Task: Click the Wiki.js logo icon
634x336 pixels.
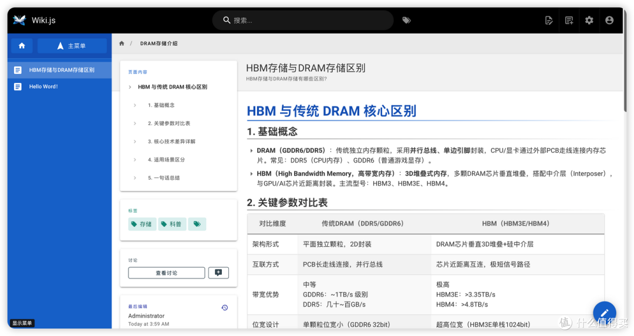Action: (x=19, y=20)
